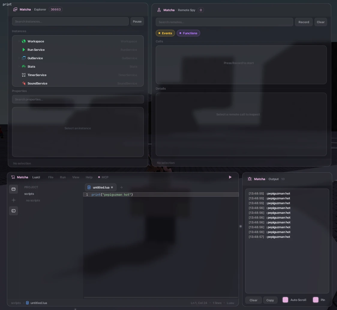Start recording remotes with Record button

(x=304, y=22)
